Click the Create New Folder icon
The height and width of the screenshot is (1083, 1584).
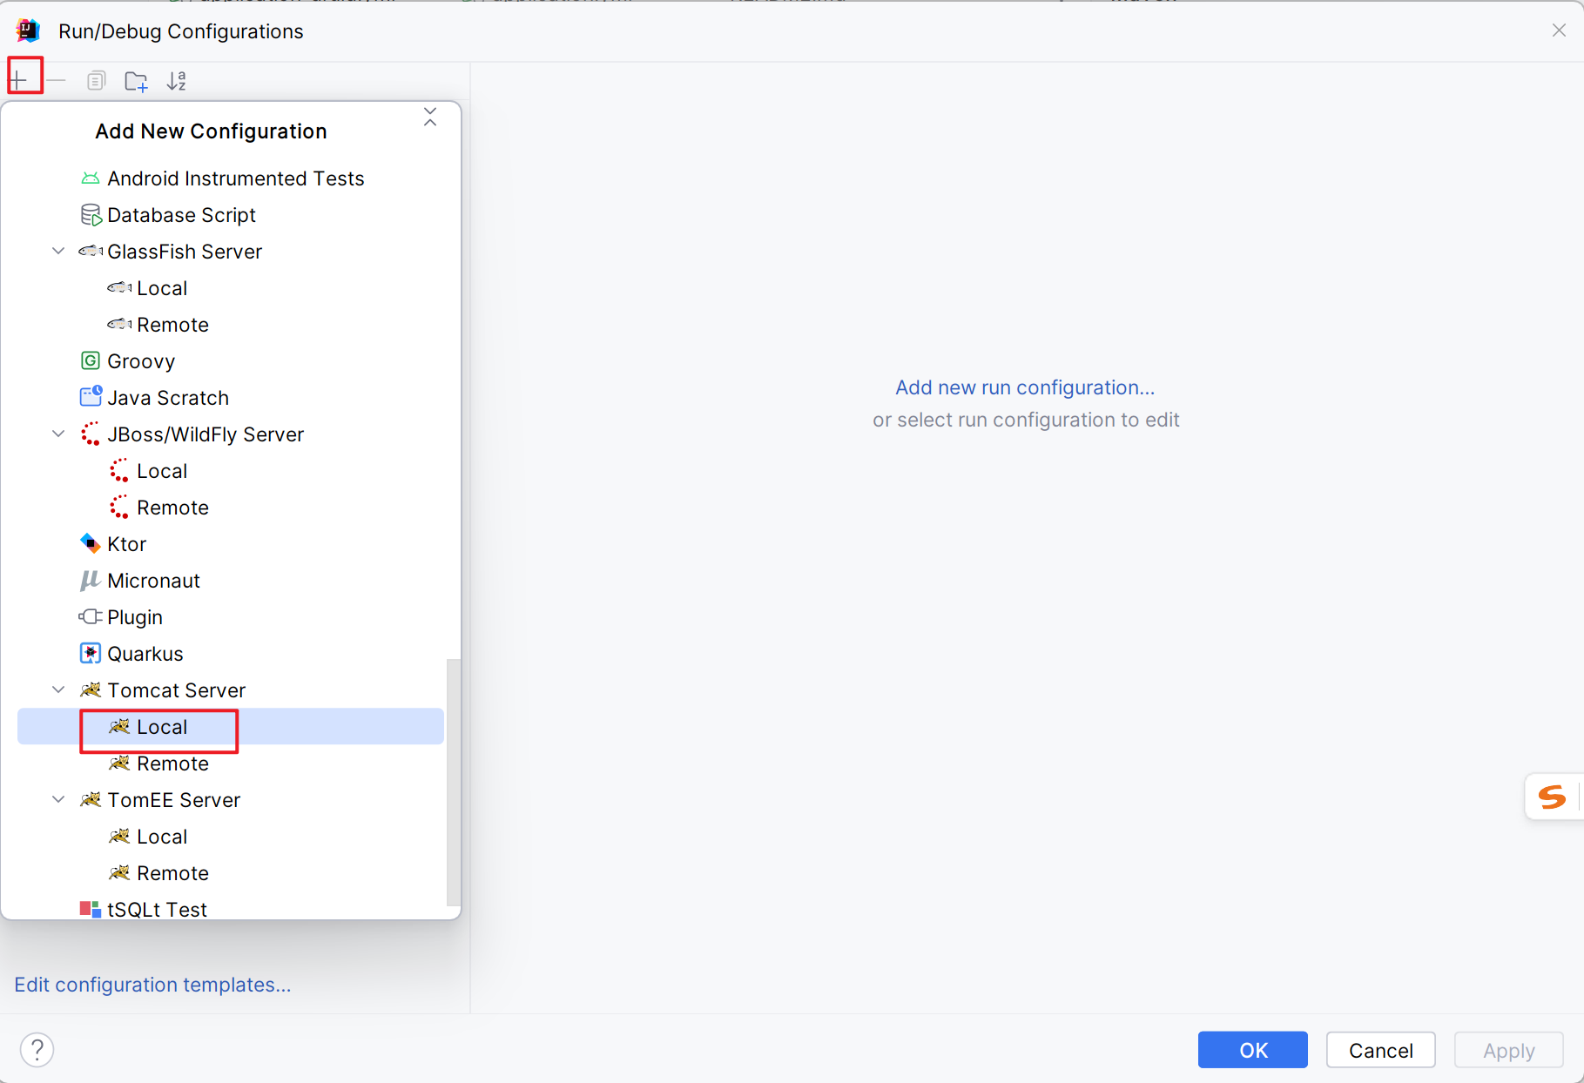pyautogui.click(x=136, y=81)
